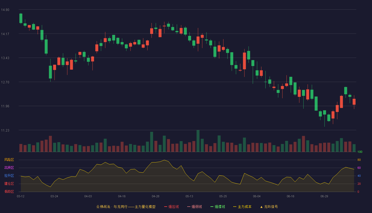Click the red dash icon of 强压线
The height and width of the screenshot is (213, 372).
point(166,207)
